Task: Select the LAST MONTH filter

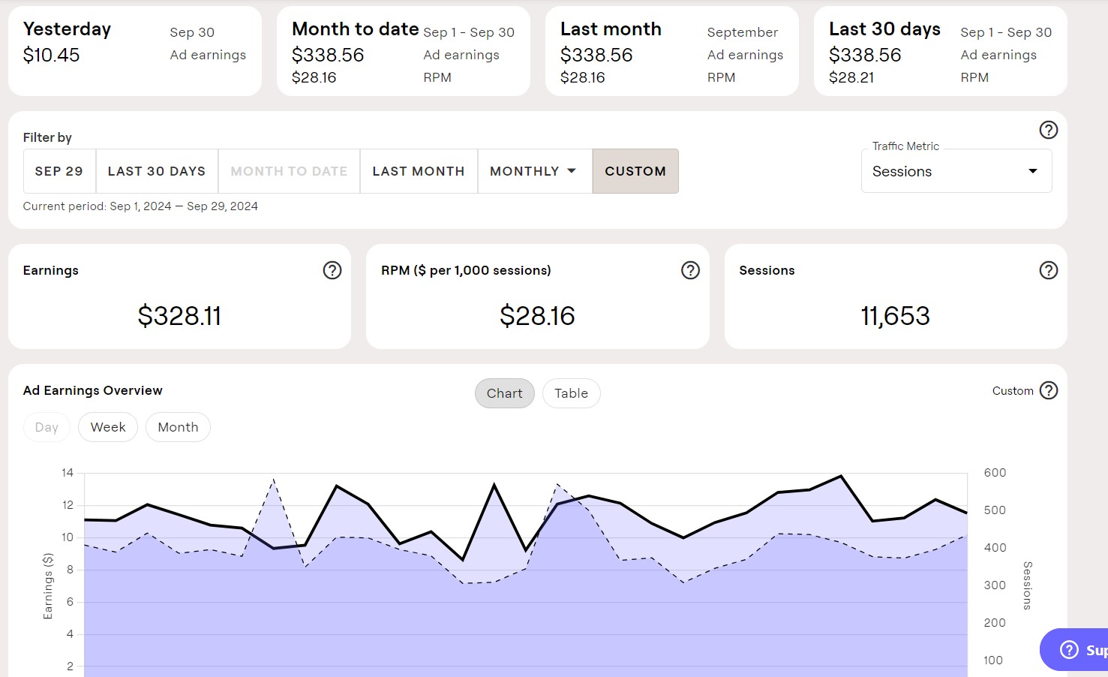Action: (x=419, y=171)
